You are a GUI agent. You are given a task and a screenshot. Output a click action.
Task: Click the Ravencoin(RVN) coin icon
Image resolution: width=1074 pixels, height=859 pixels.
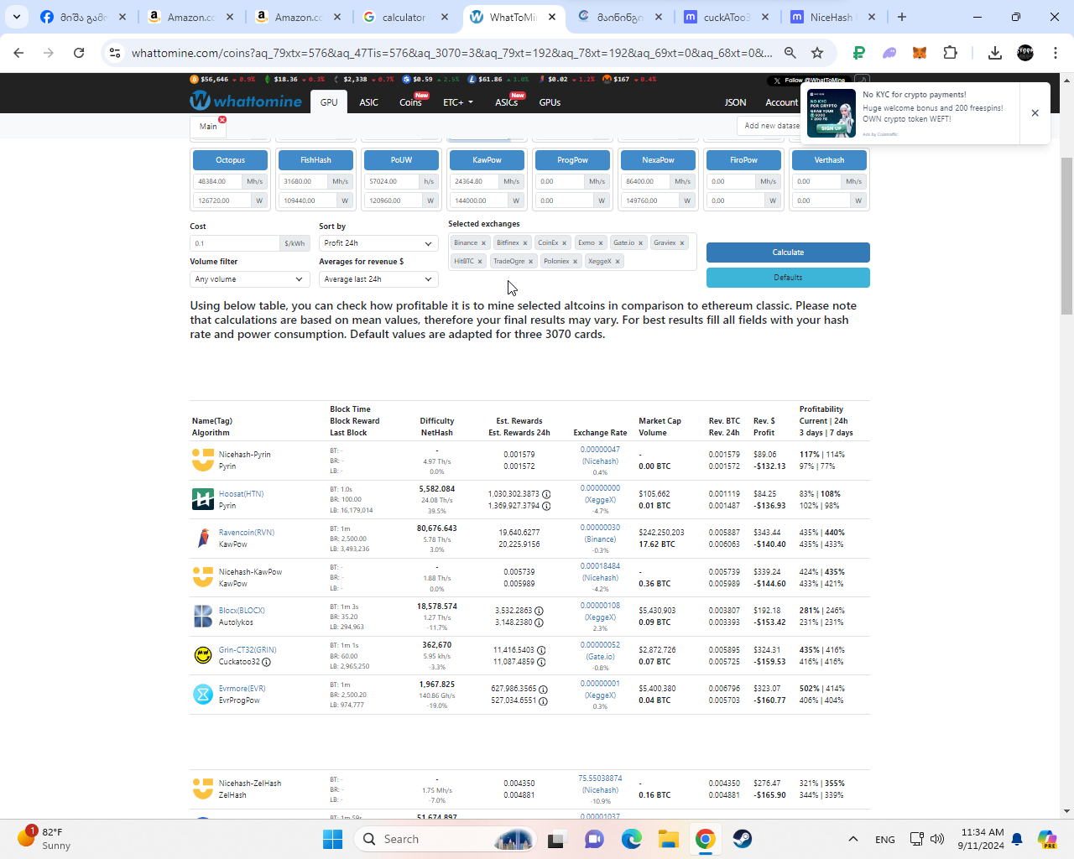[203, 539]
